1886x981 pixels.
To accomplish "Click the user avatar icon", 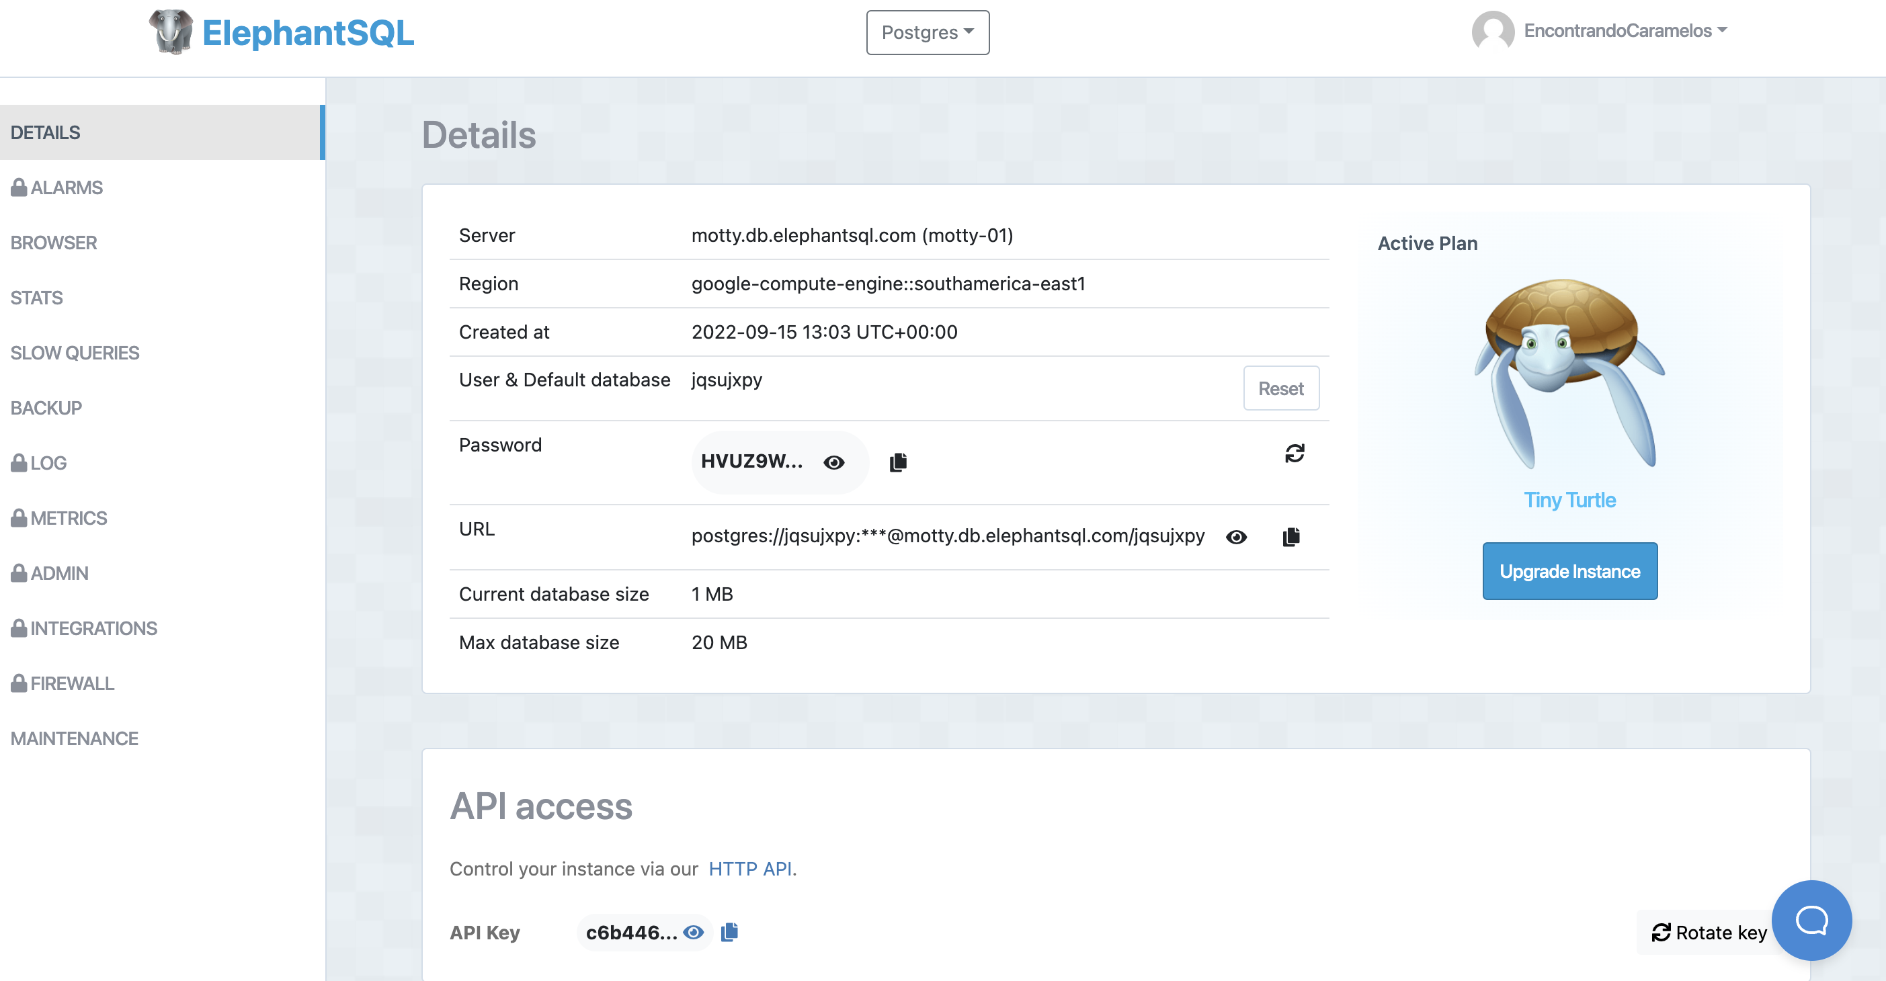I will pyautogui.click(x=1492, y=31).
